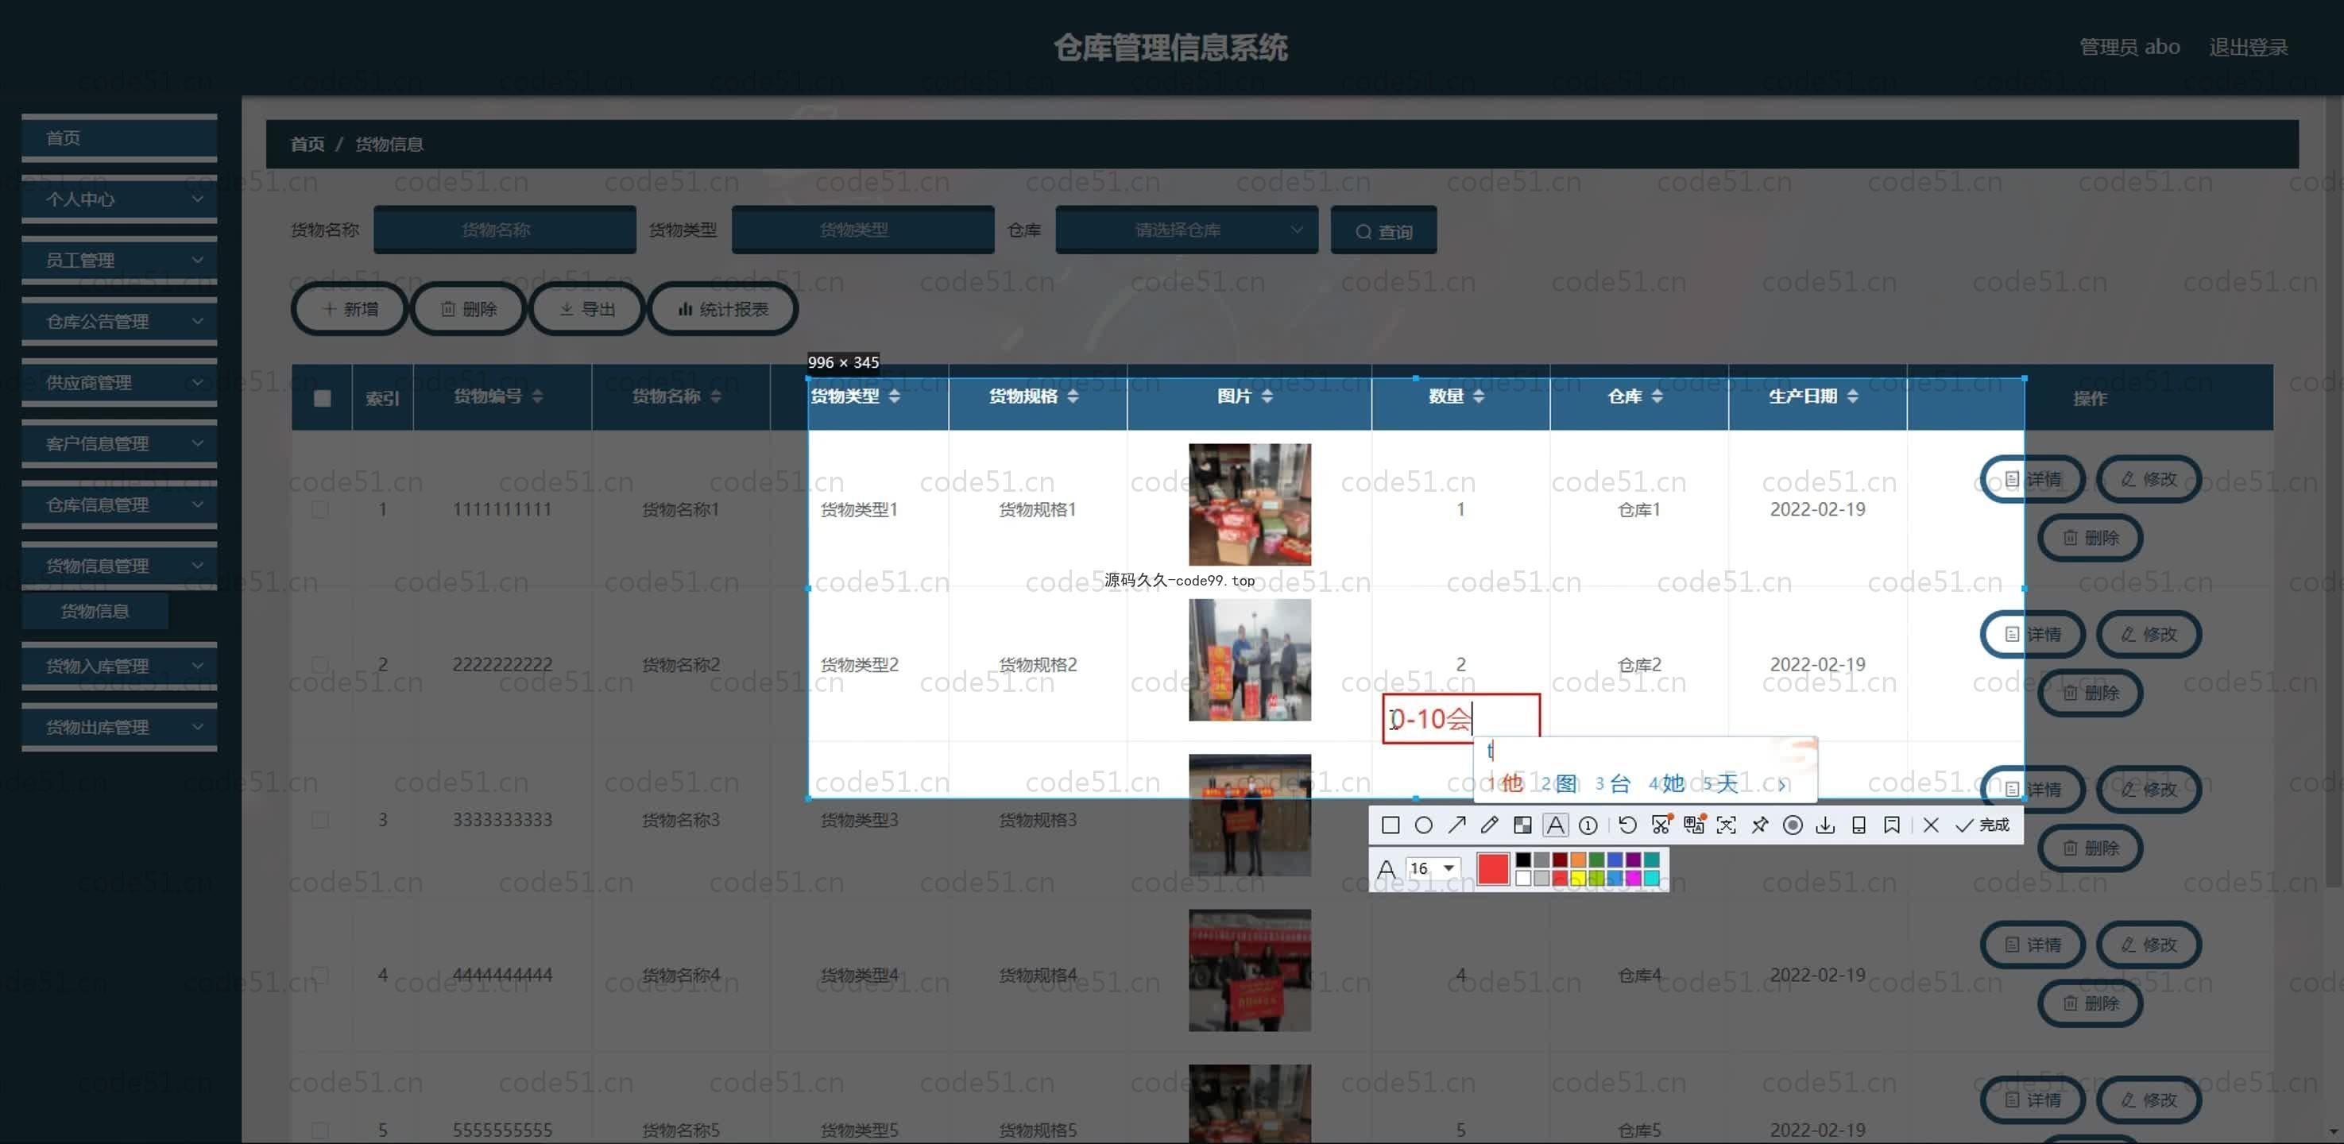Check the row 2222222222 checkbox
Image resolution: width=2344 pixels, height=1144 pixels.
point(320,664)
